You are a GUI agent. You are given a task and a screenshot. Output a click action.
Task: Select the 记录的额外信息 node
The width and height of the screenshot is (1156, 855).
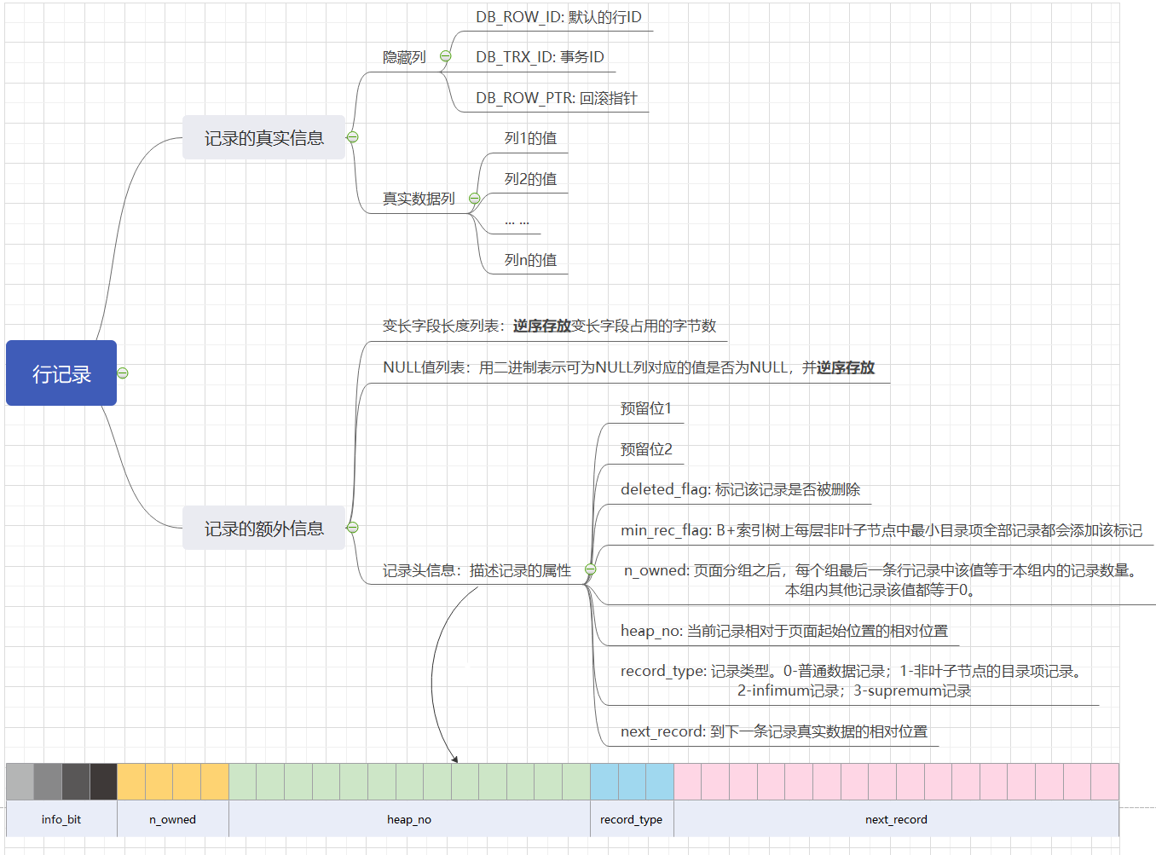point(263,528)
